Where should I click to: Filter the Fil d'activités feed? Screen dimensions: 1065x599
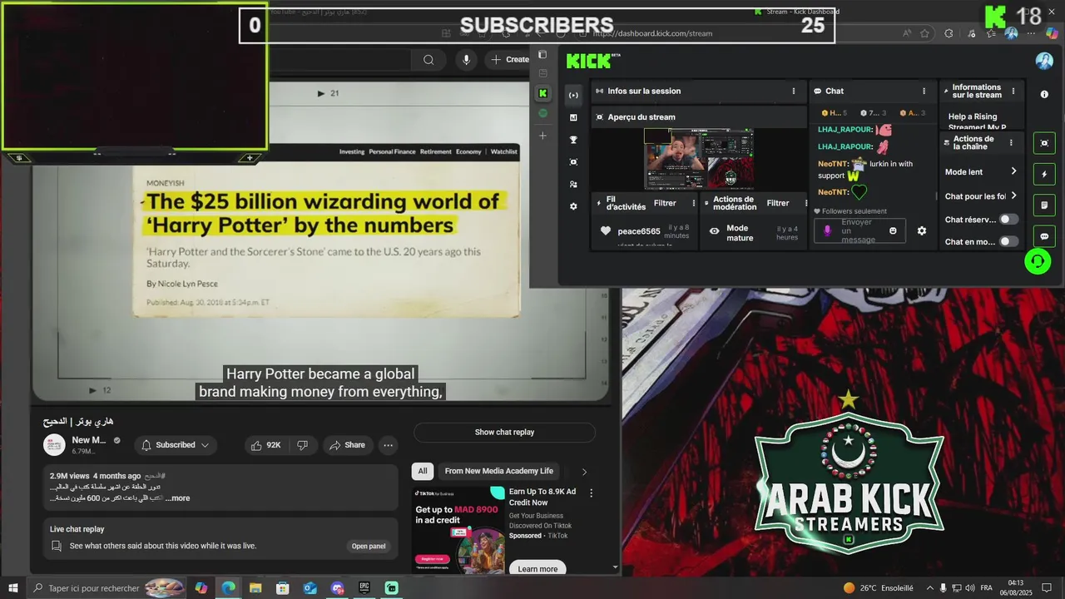[x=665, y=203]
